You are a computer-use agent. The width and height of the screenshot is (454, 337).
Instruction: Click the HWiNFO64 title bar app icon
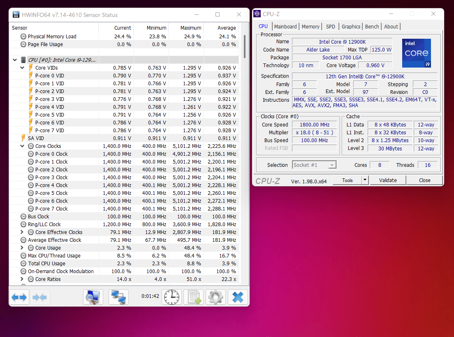(16, 15)
